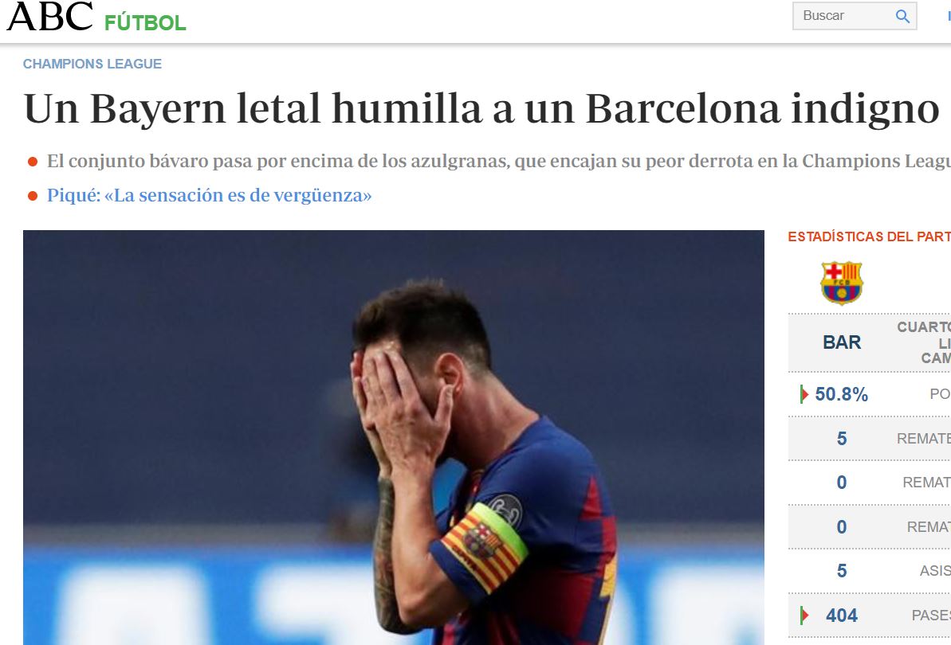Click the bullet beside the Piqué link
The height and width of the screenshot is (645, 951).
pos(33,196)
